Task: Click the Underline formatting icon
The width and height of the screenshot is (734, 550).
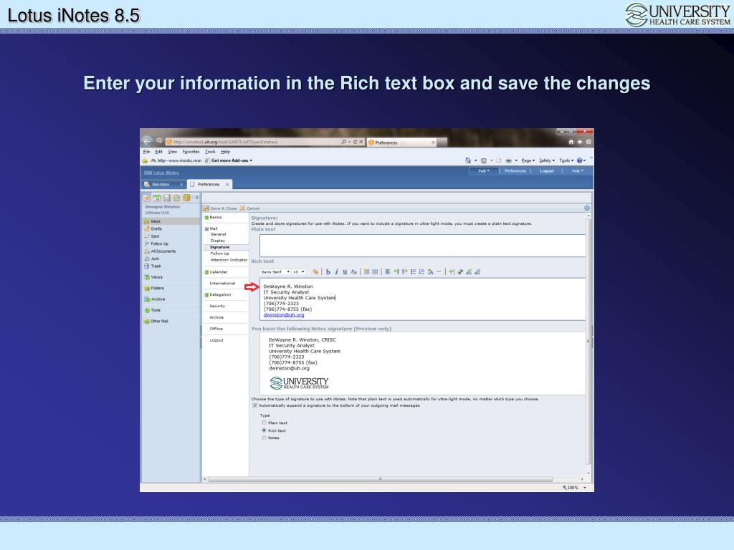Action: (x=345, y=271)
